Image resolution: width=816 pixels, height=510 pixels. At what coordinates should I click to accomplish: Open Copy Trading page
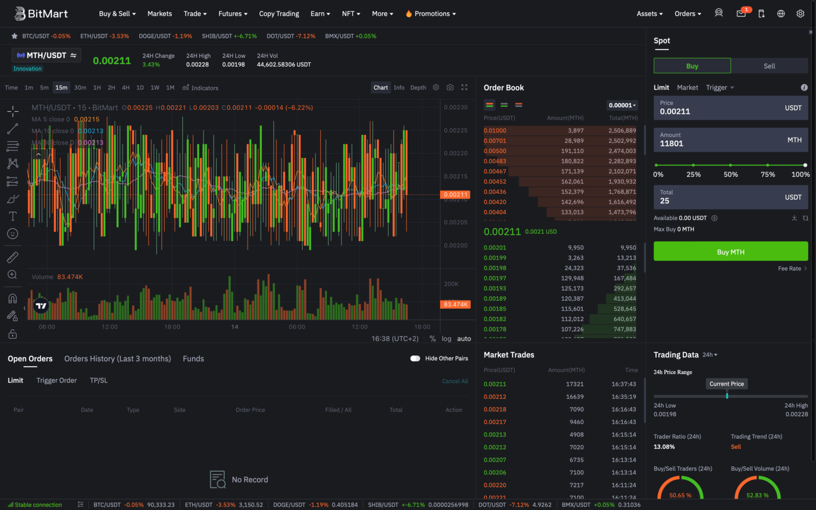point(279,14)
